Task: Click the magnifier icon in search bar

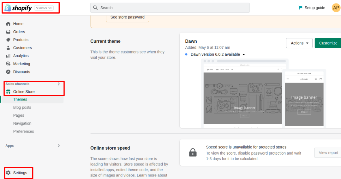Action: coord(95,8)
